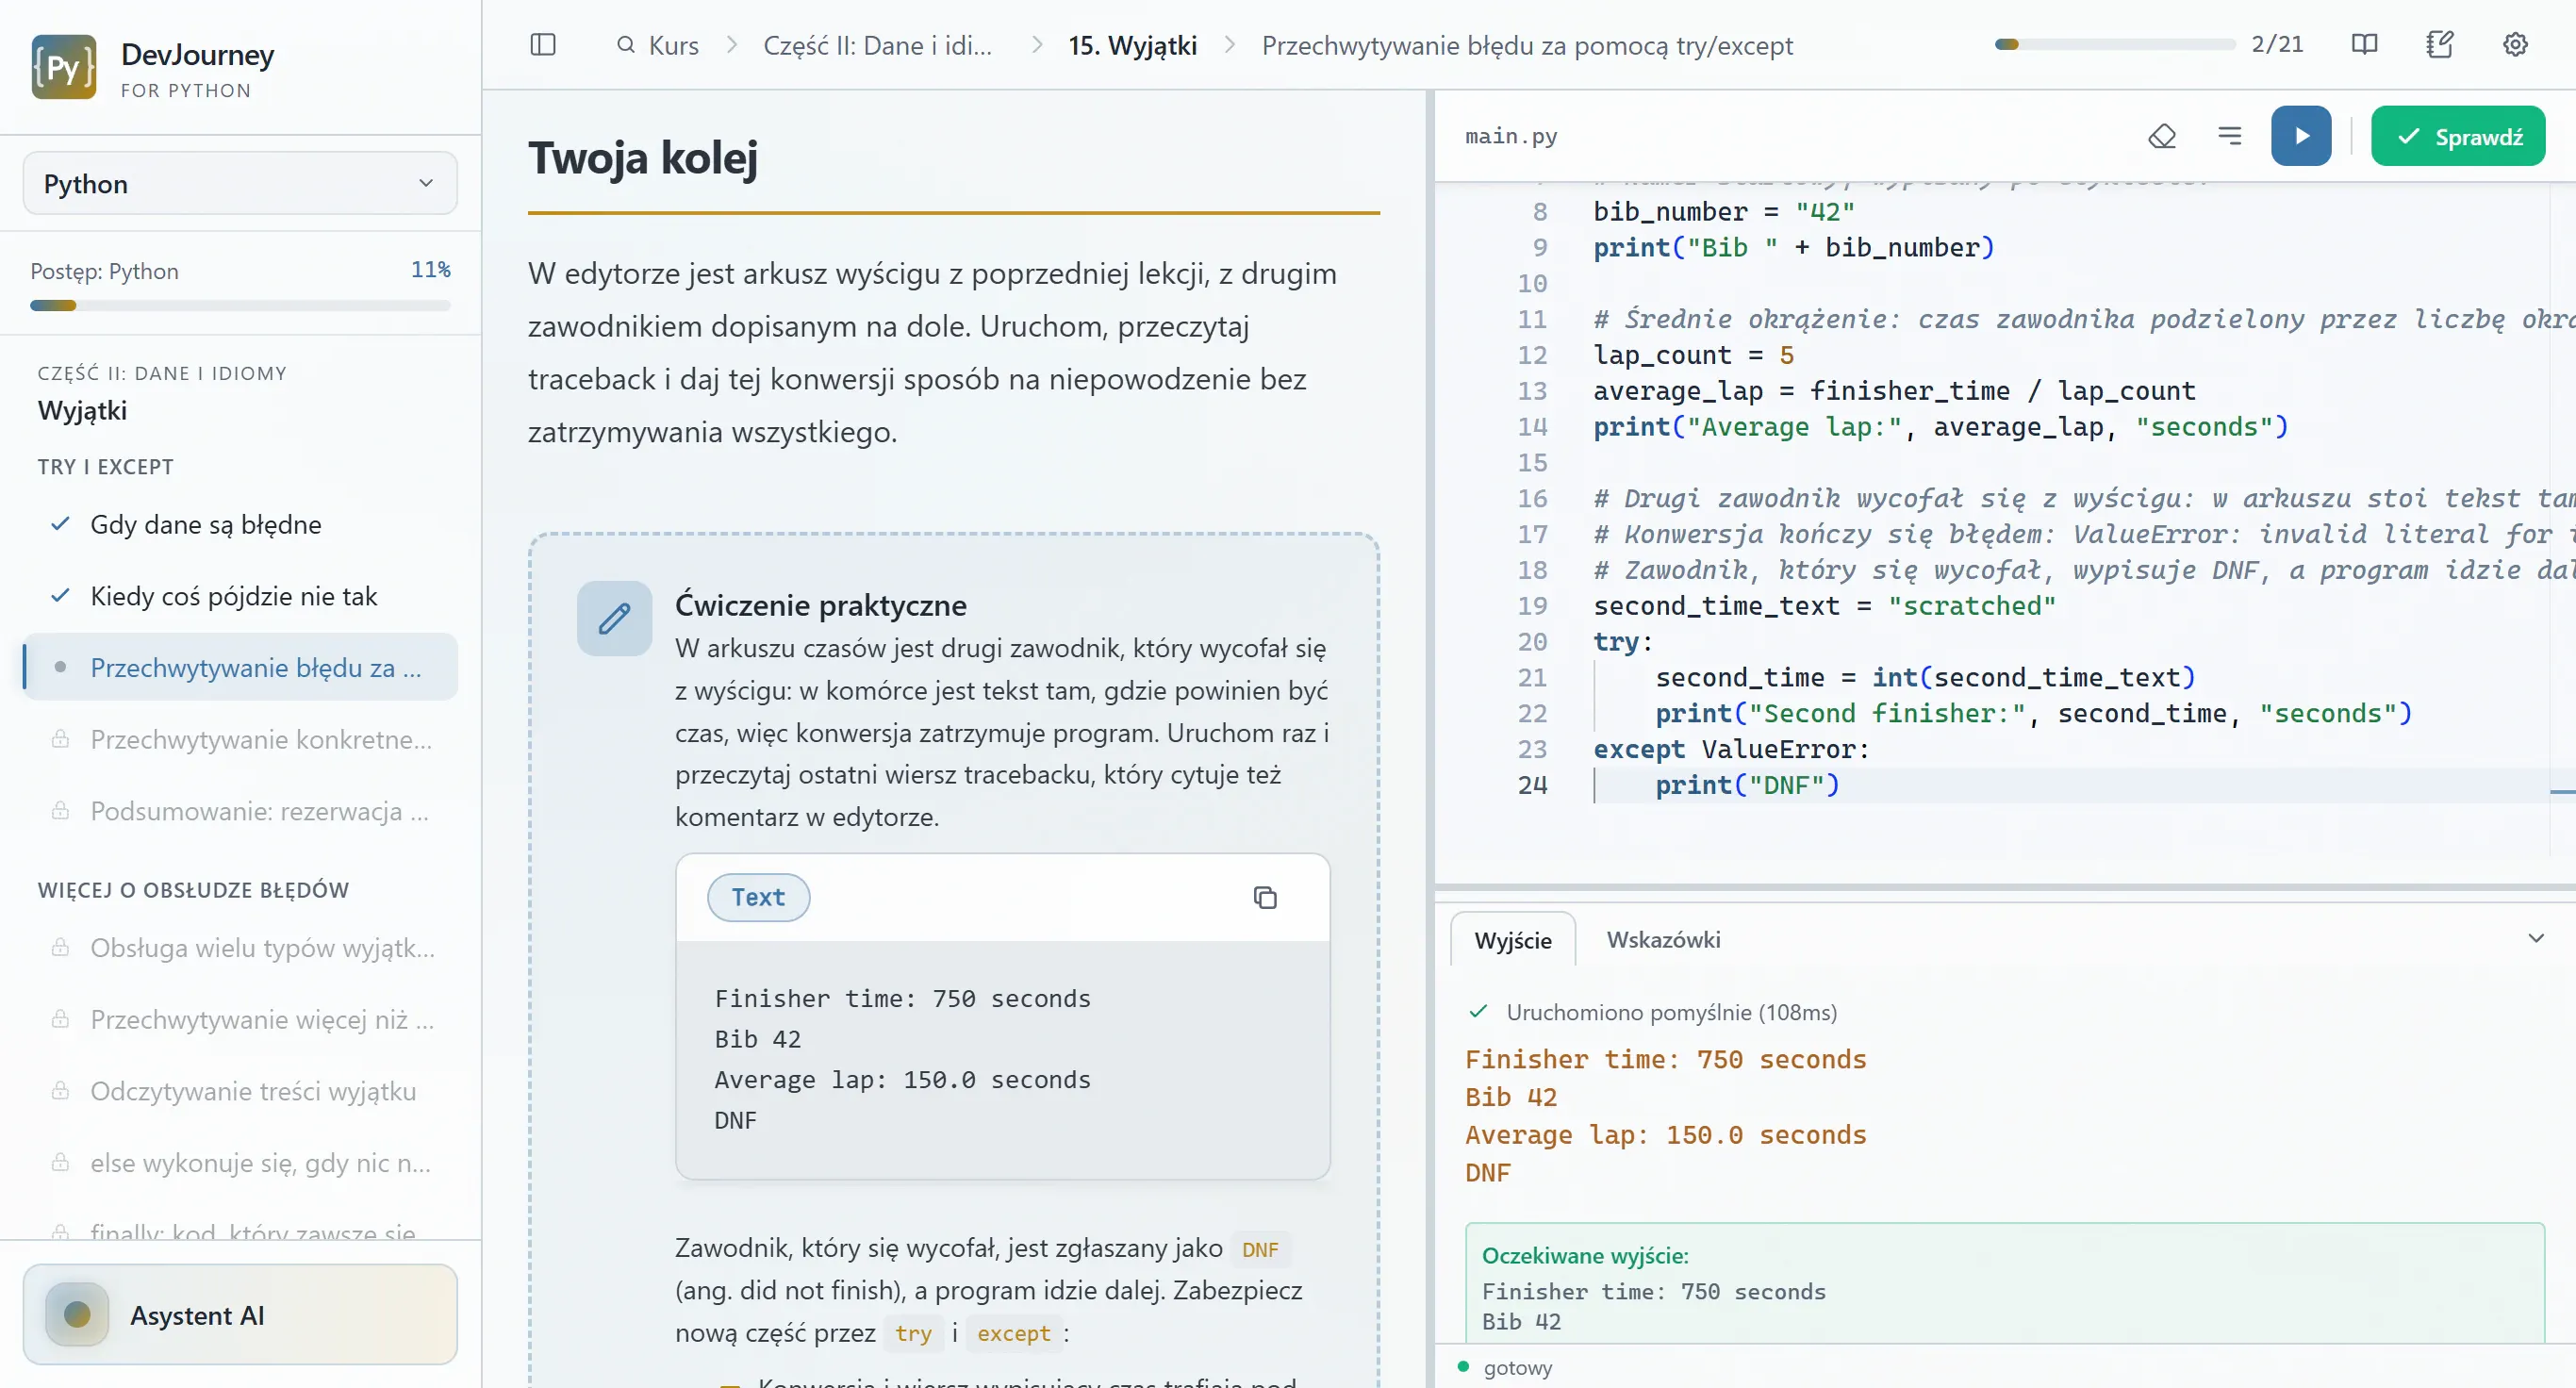The height and width of the screenshot is (1388, 2576).
Task: Toggle the sidebar panel icon
Action: (x=542, y=45)
